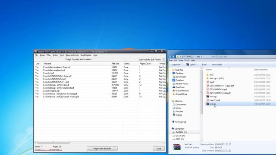The image size is (276, 155).
Task: Click the headTS.pdf file icon
Action: [x=207, y=100]
